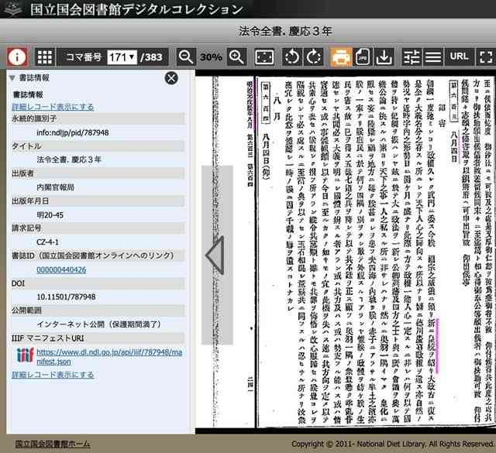The width and height of the screenshot is (496, 453).
Task: Open the orange print function
Action: [341, 57]
